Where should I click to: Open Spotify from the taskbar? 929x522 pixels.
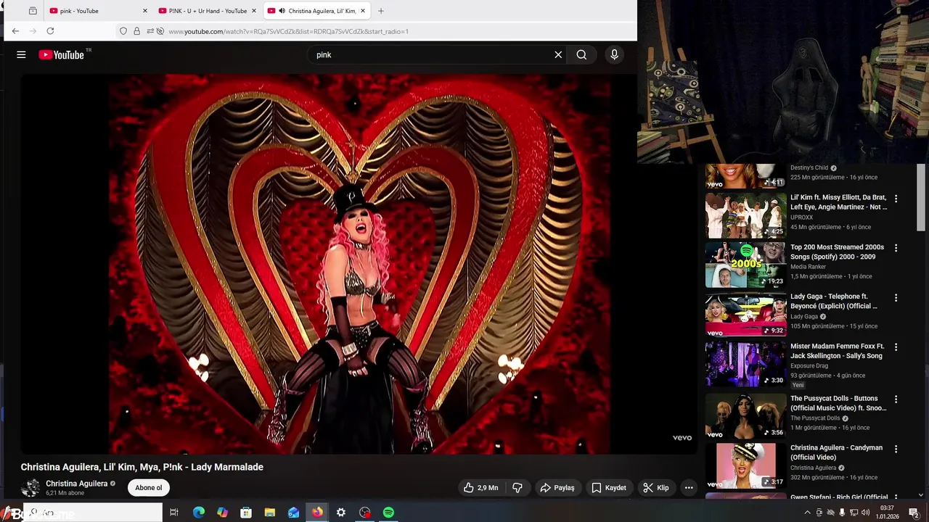tap(388, 513)
